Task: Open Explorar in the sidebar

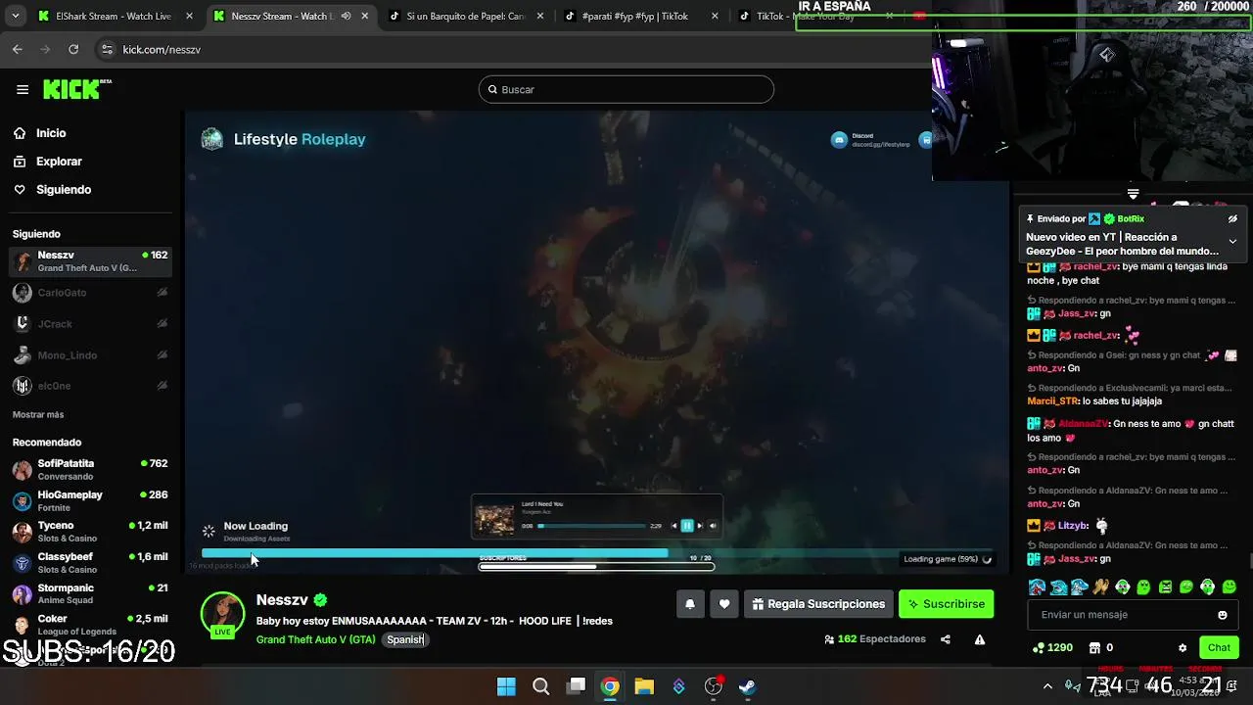Action: pyautogui.click(x=59, y=162)
